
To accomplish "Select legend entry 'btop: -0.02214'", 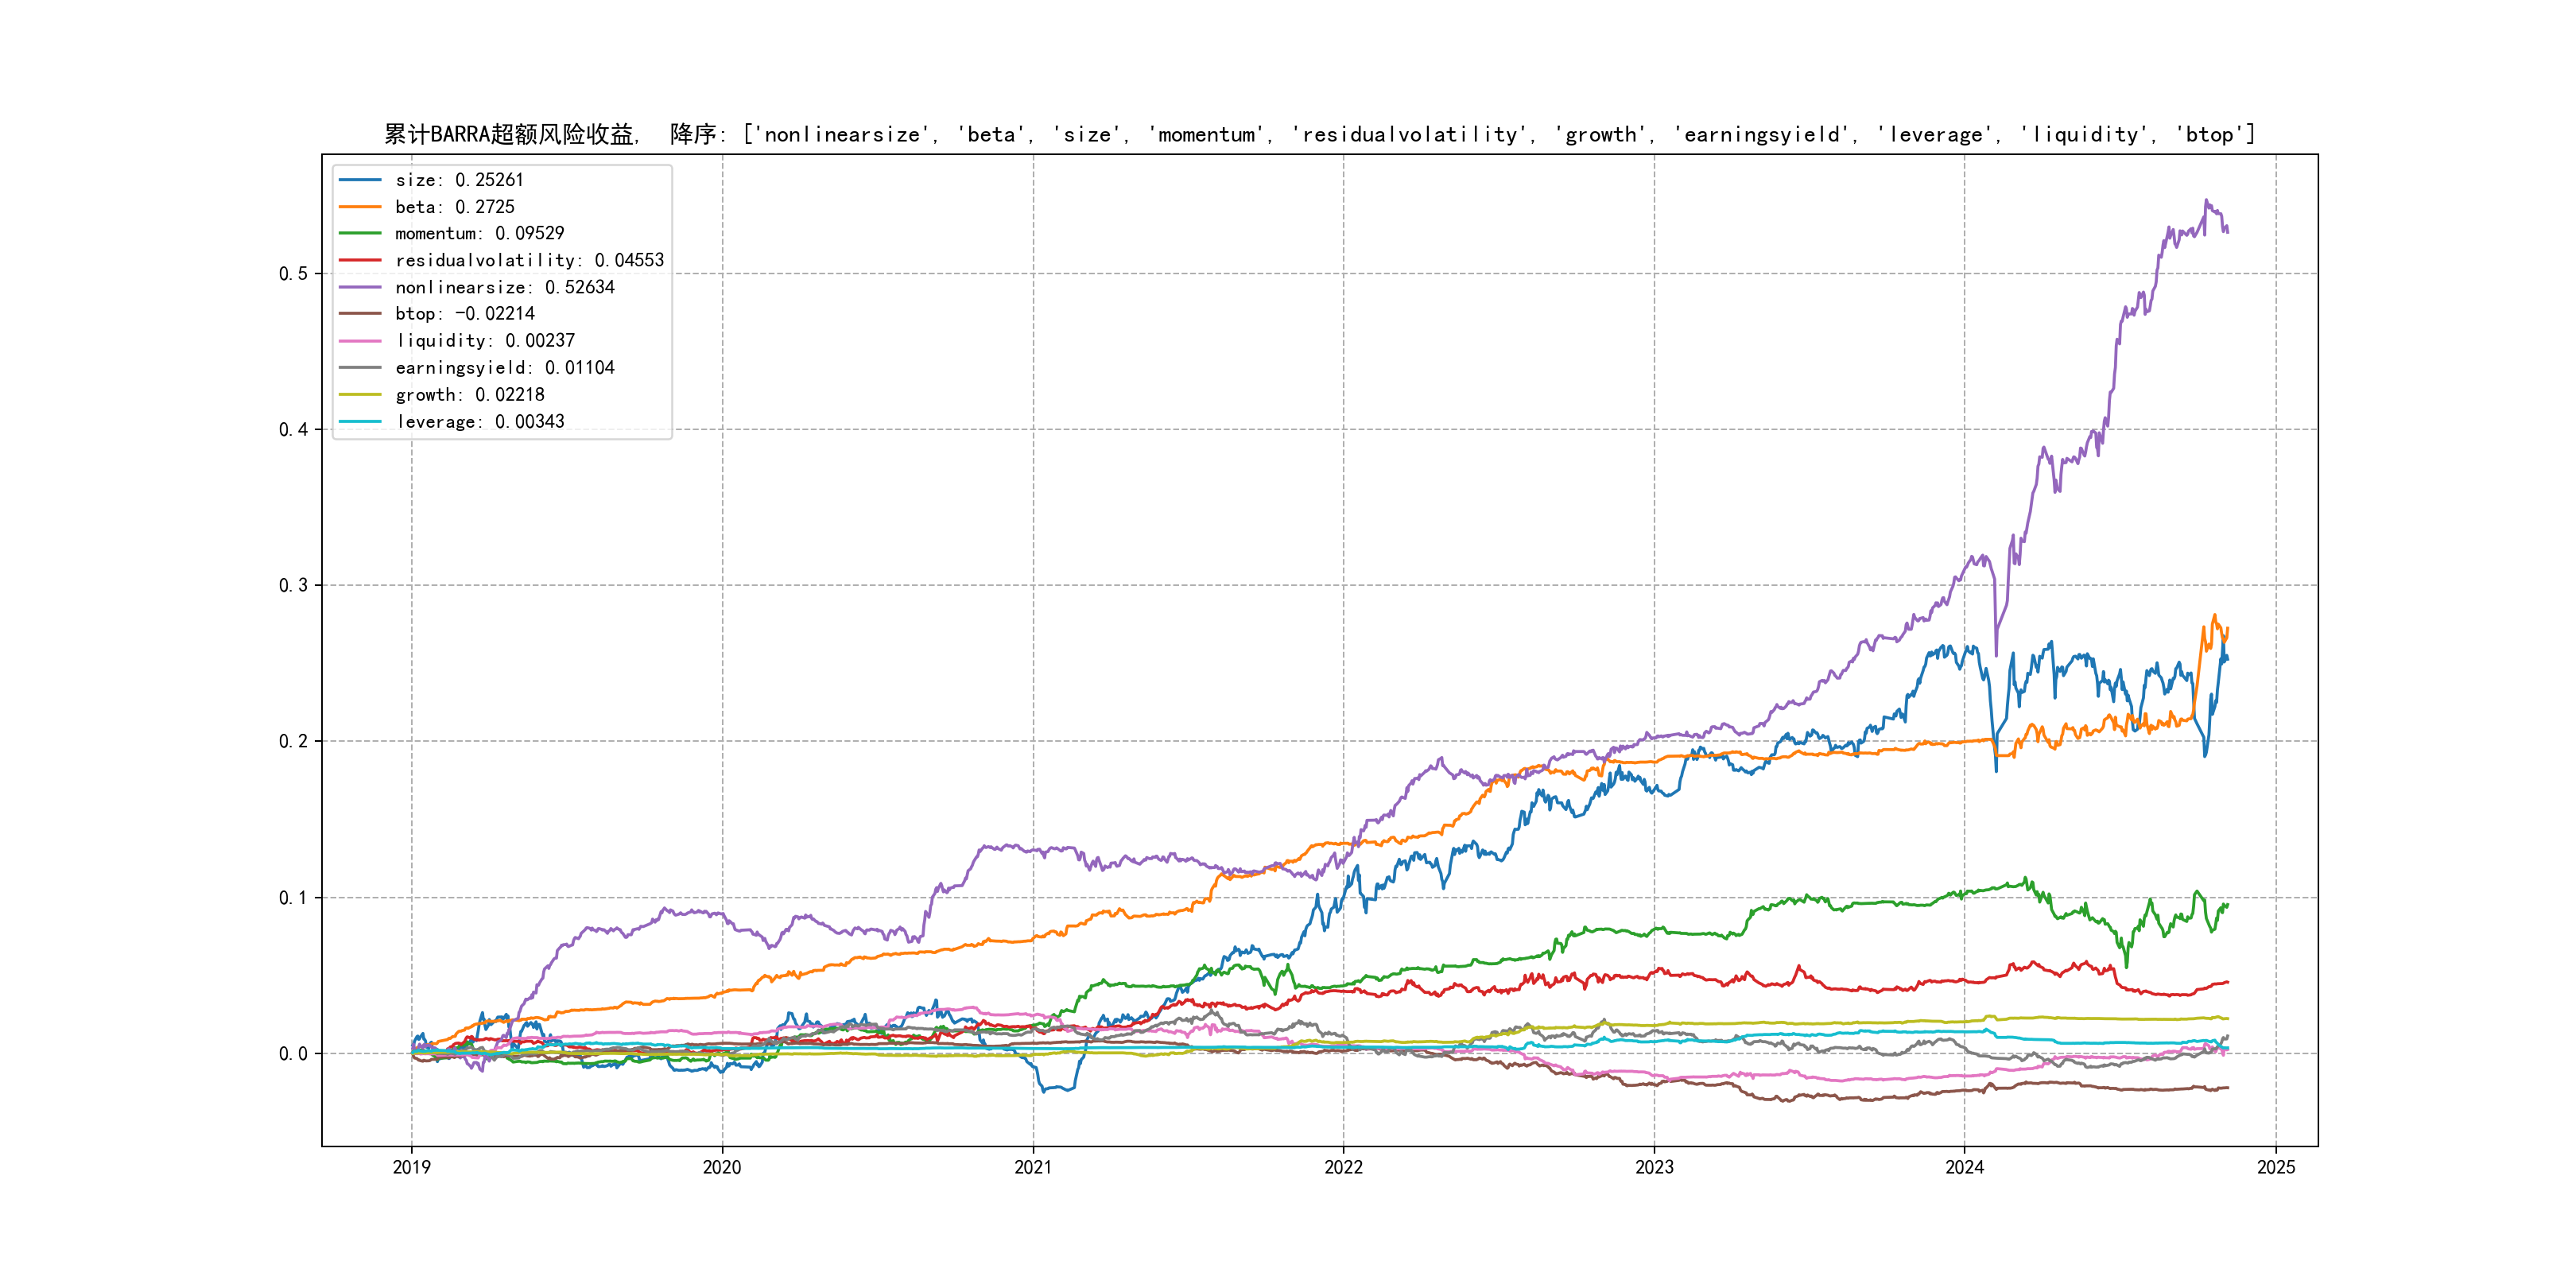I will [465, 314].
